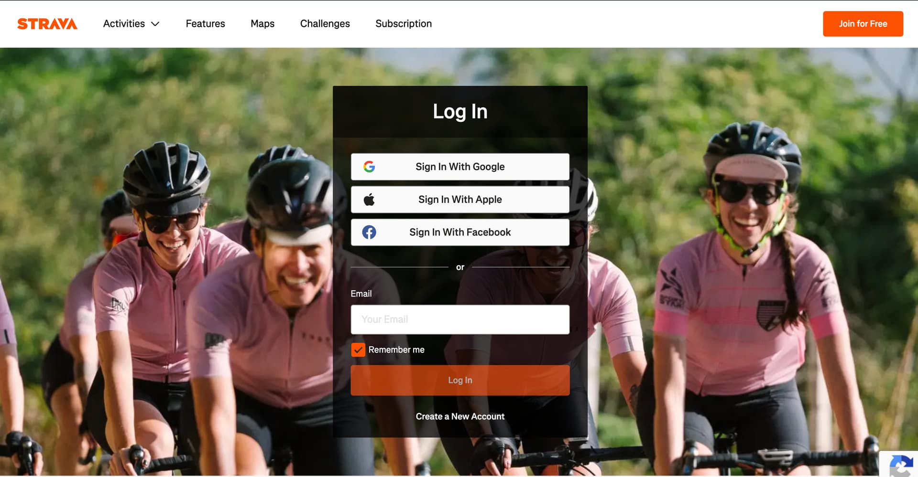
Task: Follow the Create a New Account link
Action: click(460, 416)
